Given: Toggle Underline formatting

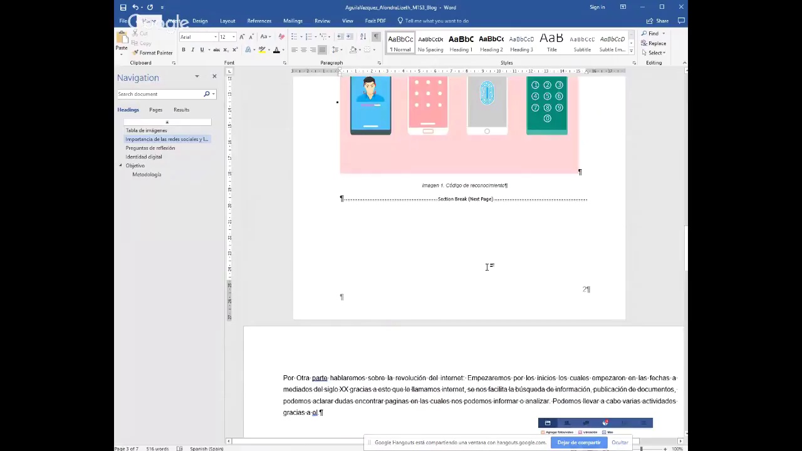Looking at the screenshot, I should click(x=202, y=49).
